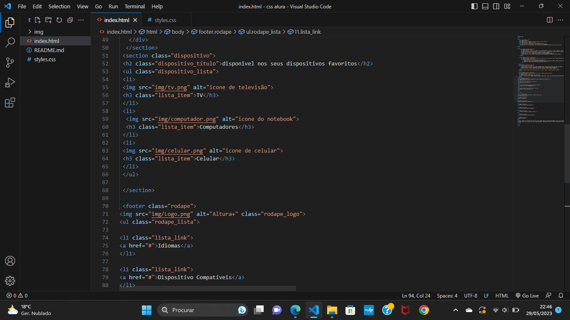Screen dimensions: 570x320
Task: Open the Selection menu
Action: (x=59, y=6)
